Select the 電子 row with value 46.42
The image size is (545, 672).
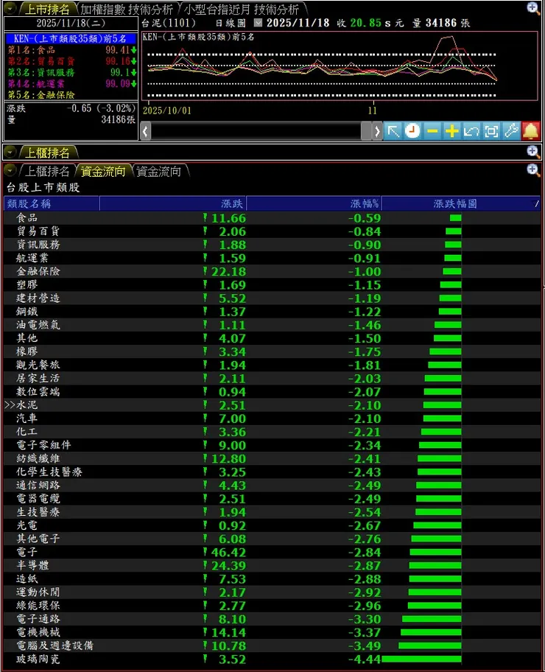(x=272, y=552)
